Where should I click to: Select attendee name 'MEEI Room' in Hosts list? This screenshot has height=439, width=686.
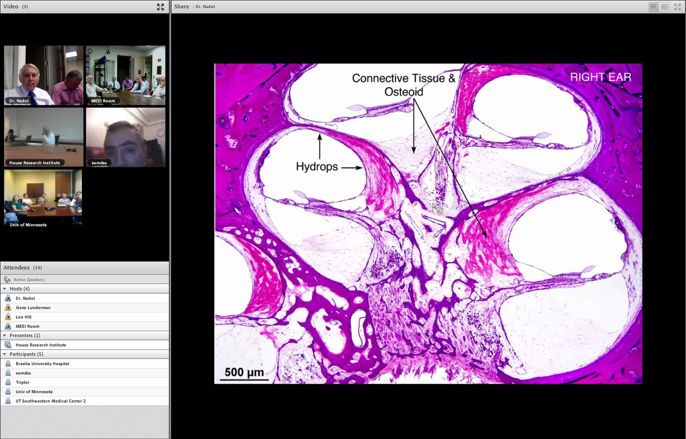[27, 326]
